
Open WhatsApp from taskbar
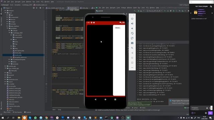[x=35, y=118]
